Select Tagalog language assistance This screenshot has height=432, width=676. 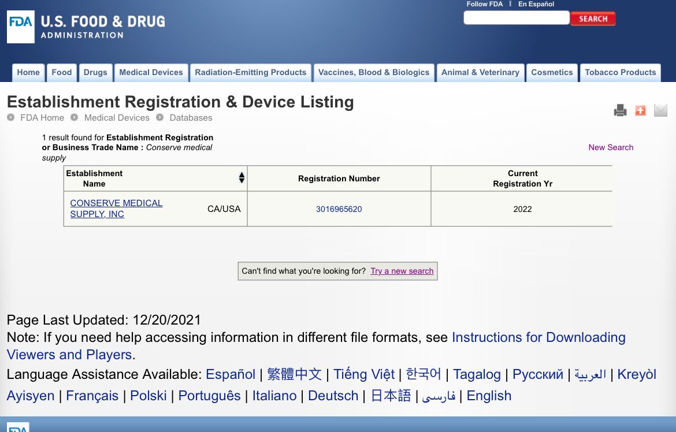[477, 374]
